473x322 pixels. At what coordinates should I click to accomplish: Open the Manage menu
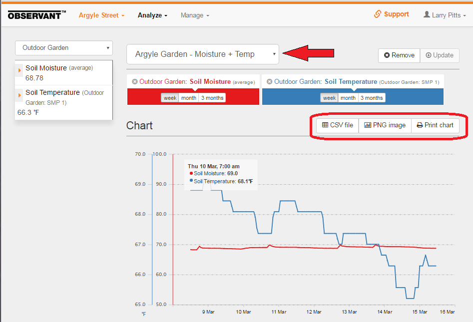point(195,15)
